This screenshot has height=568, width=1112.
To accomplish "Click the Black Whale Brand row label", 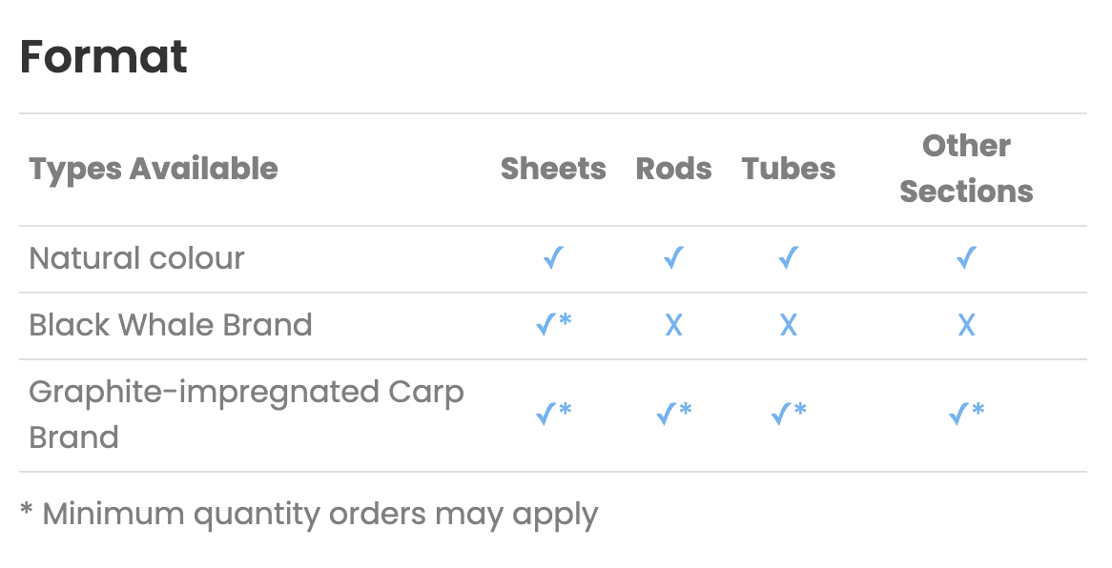I will click(170, 325).
